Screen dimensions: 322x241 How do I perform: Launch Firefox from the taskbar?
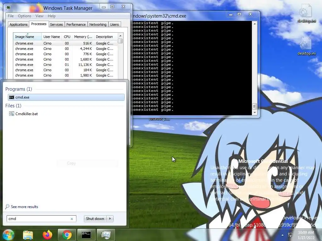pyautogui.click(x=47, y=235)
